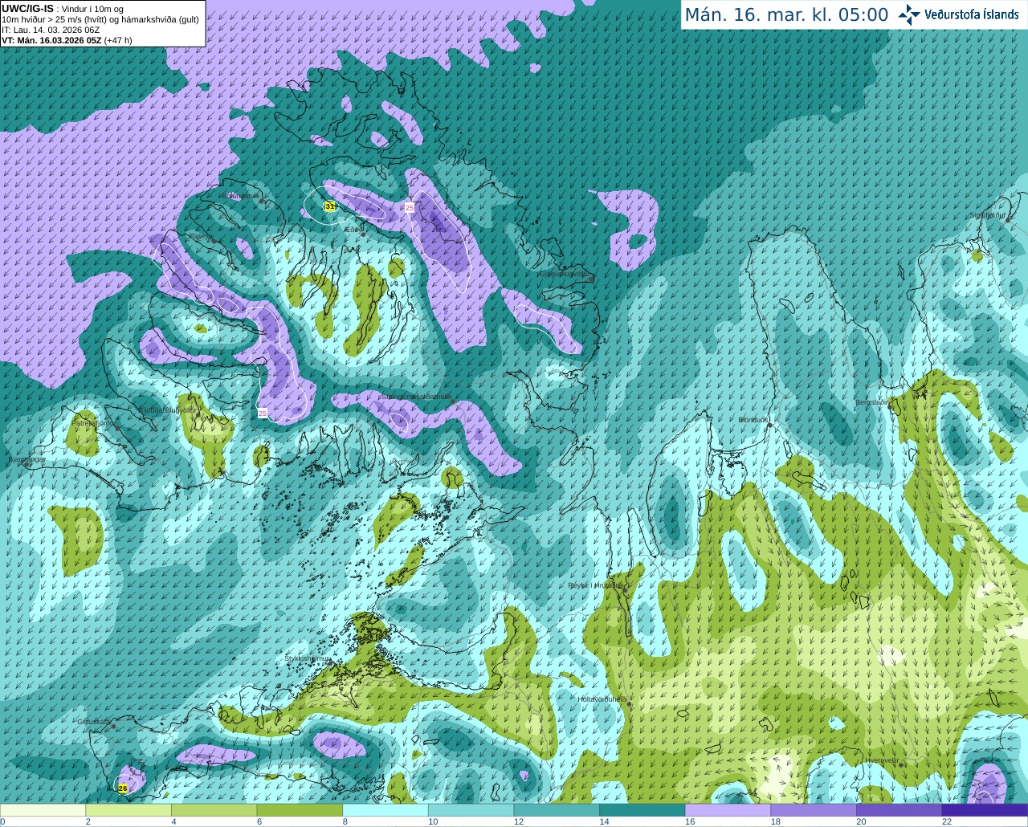Select the Bjargtangar station label
The height and width of the screenshot is (827, 1028).
click(x=27, y=459)
